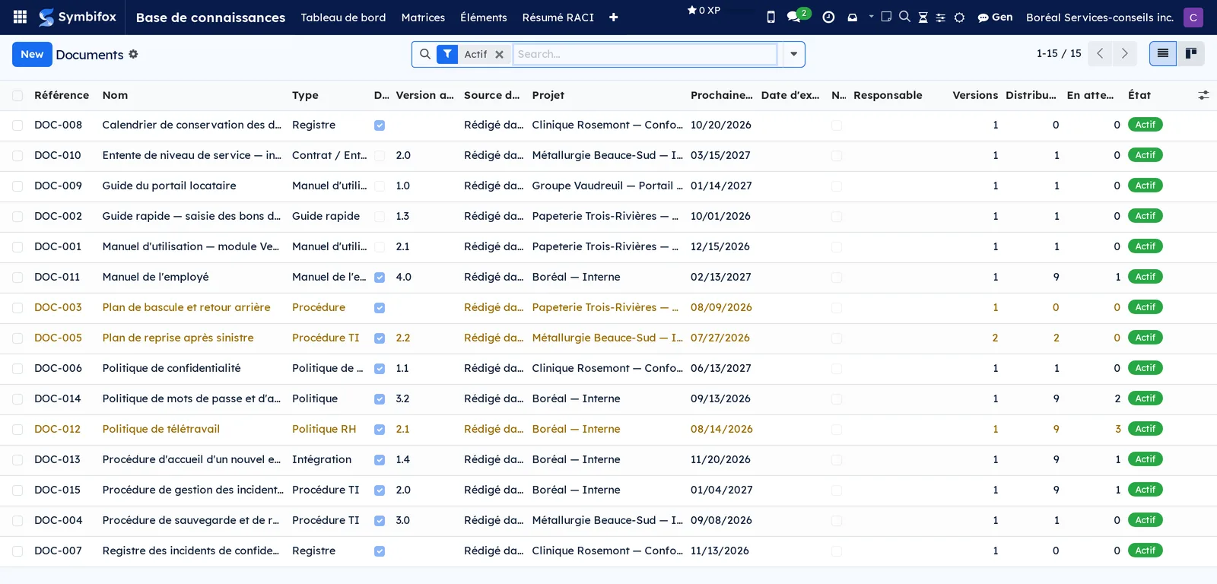Sort by the Responsable column header
This screenshot has height=584, width=1217.
click(888, 95)
